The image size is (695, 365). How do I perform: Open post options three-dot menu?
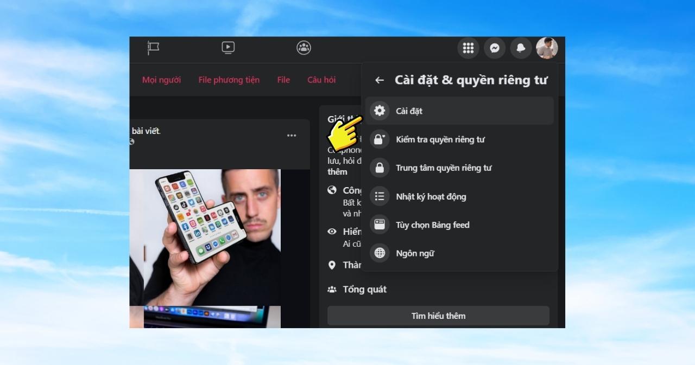tap(292, 136)
